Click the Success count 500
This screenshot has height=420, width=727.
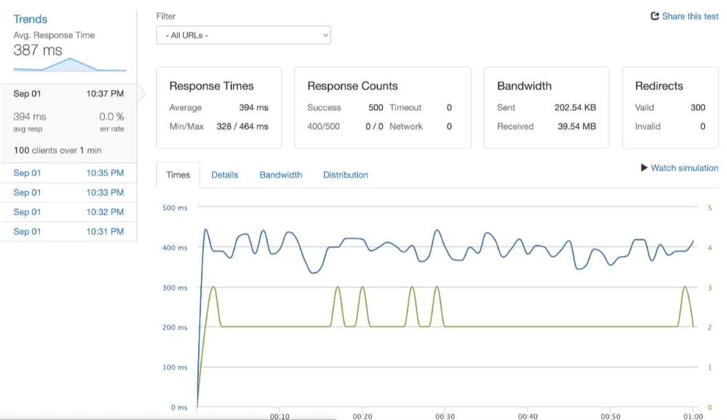376,107
